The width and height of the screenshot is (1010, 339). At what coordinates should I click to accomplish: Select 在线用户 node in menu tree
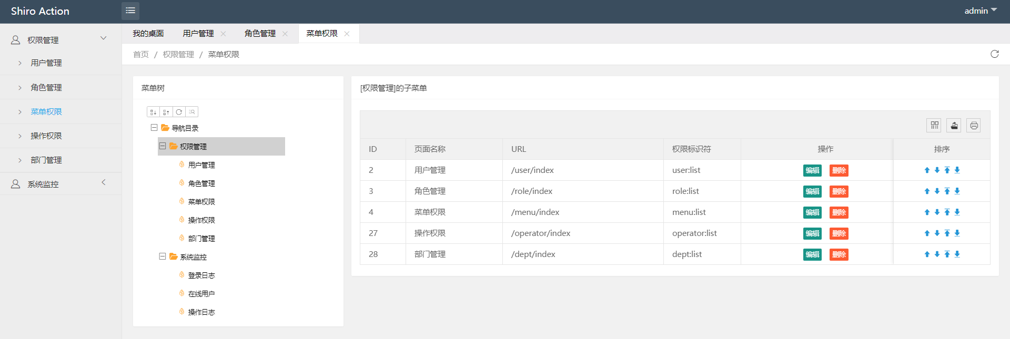(x=201, y=294)
